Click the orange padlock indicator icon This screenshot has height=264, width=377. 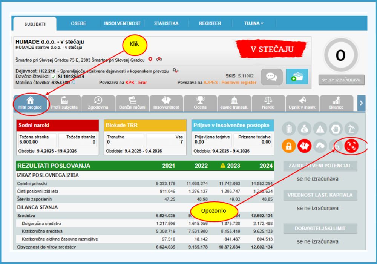(289, 147)
